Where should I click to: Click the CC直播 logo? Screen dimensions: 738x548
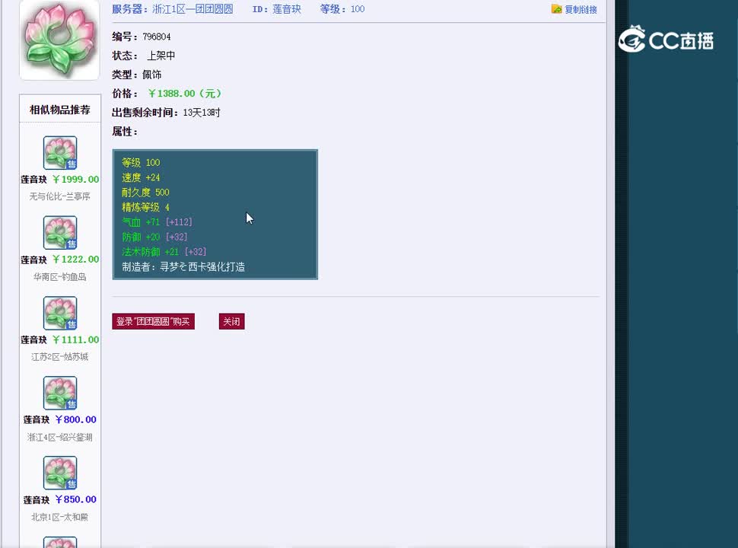[666, 40]
